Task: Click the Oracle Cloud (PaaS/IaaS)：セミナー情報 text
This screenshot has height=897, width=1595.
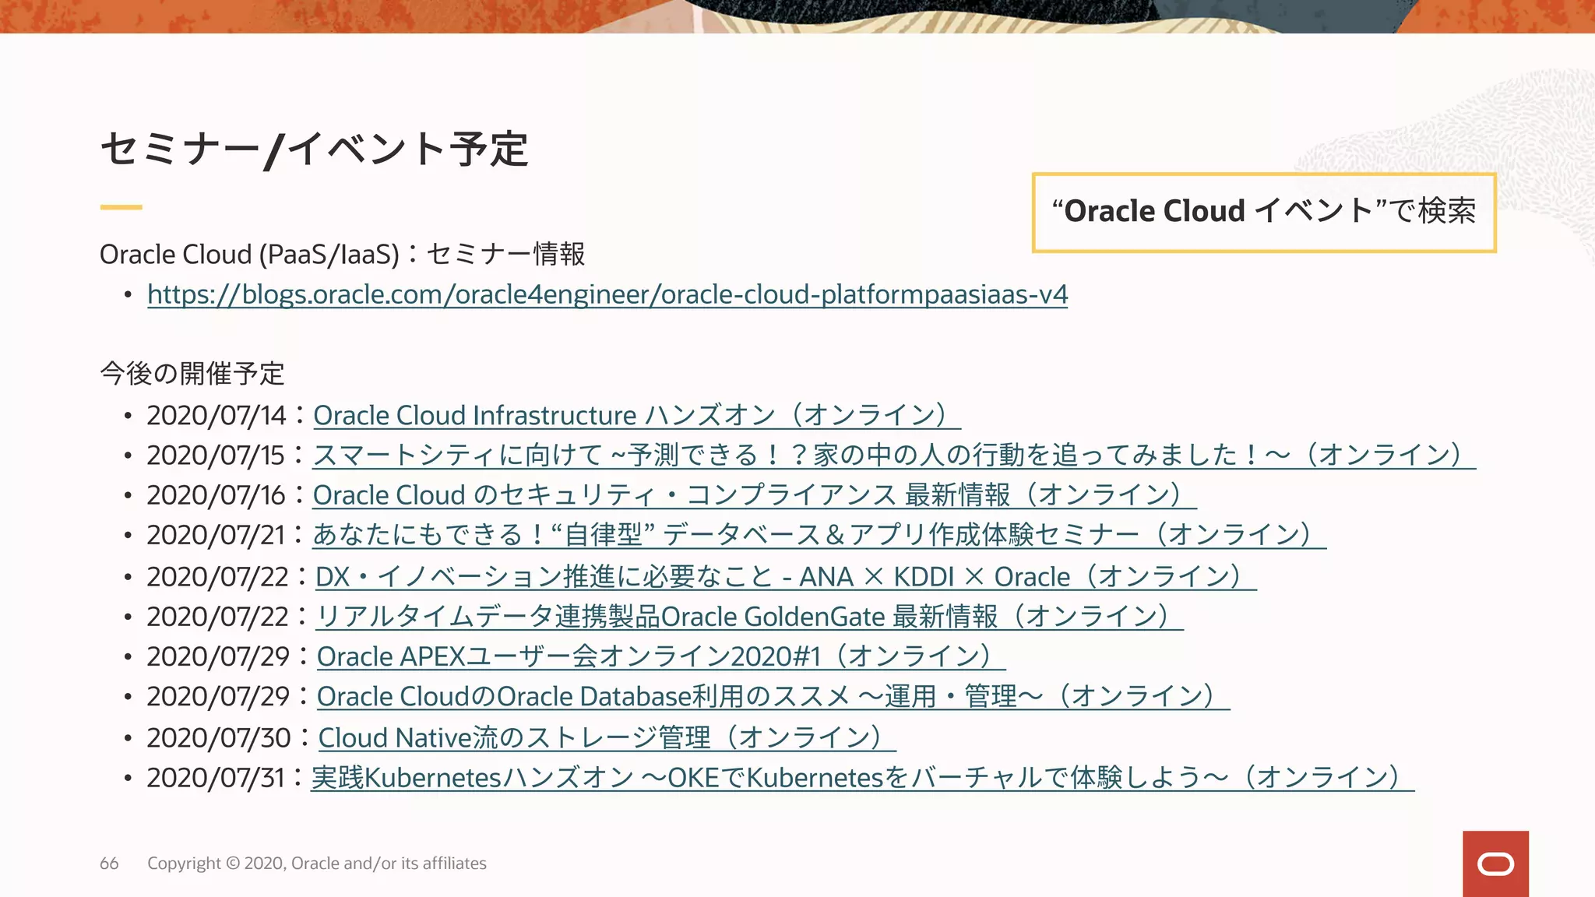Action: [x=343, y=255]
